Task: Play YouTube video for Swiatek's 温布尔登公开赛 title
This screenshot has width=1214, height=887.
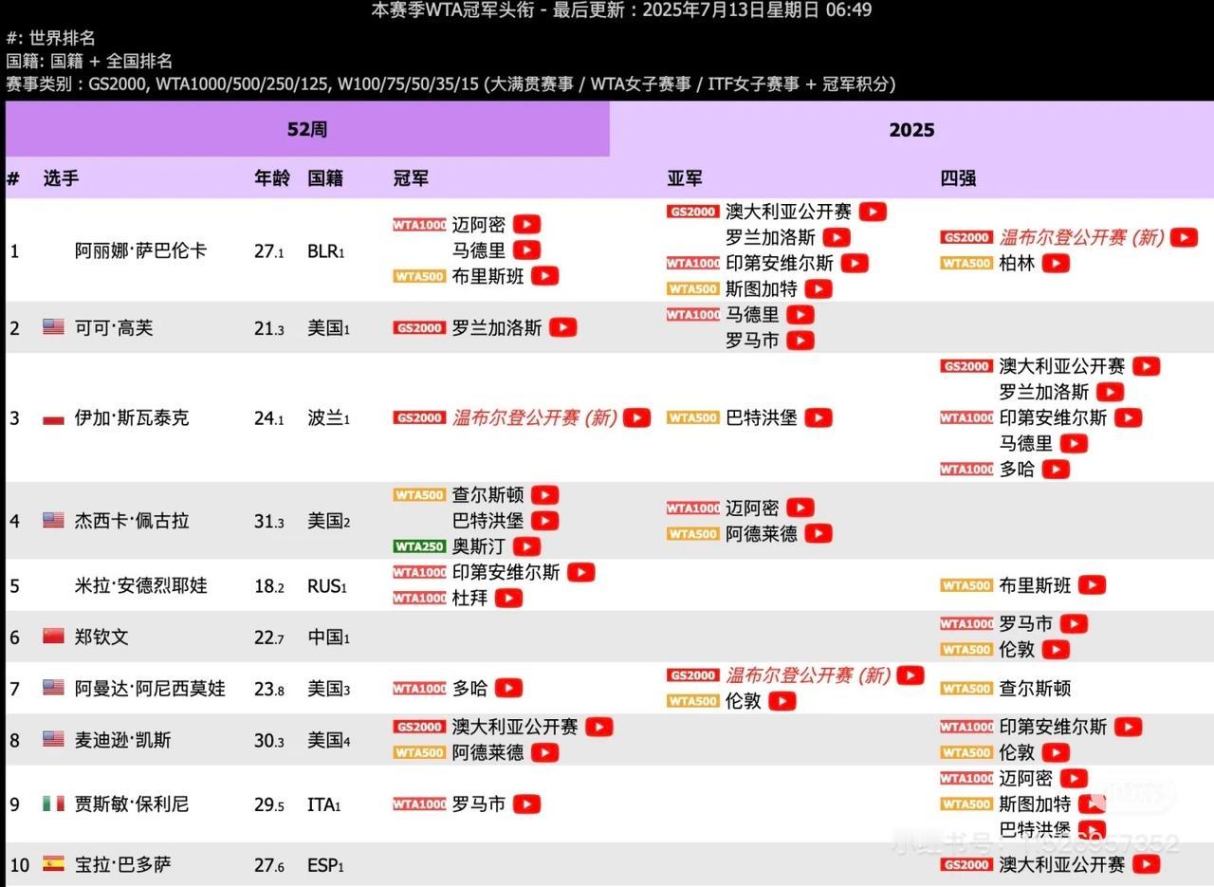Action: 636,417
